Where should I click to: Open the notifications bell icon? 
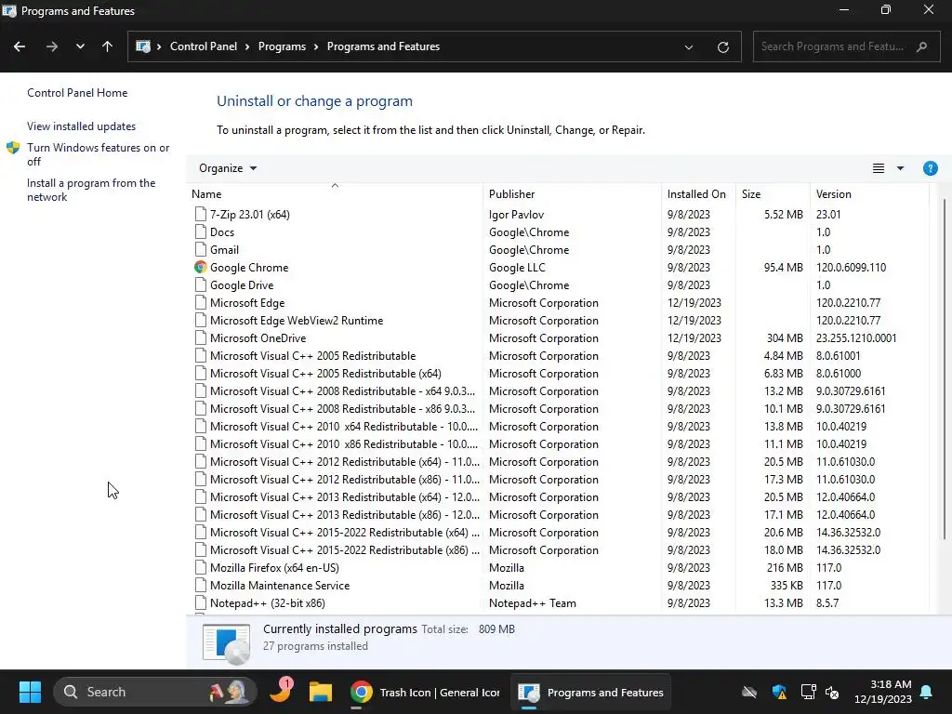927,692
